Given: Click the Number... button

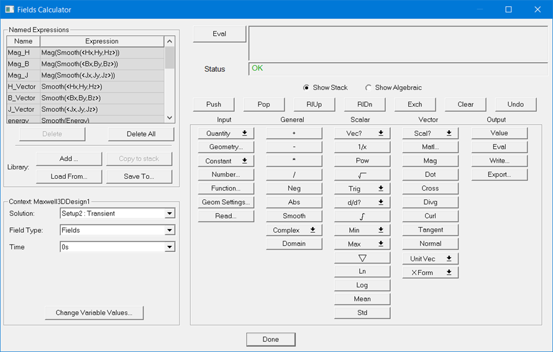Looking at the screenshot, I should click(226, 175).
